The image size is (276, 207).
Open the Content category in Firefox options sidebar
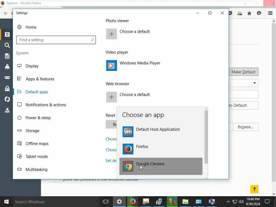(x=7, y=56)
